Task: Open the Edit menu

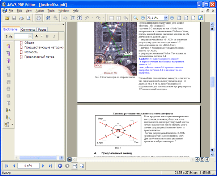Action: tap(20, 11)
